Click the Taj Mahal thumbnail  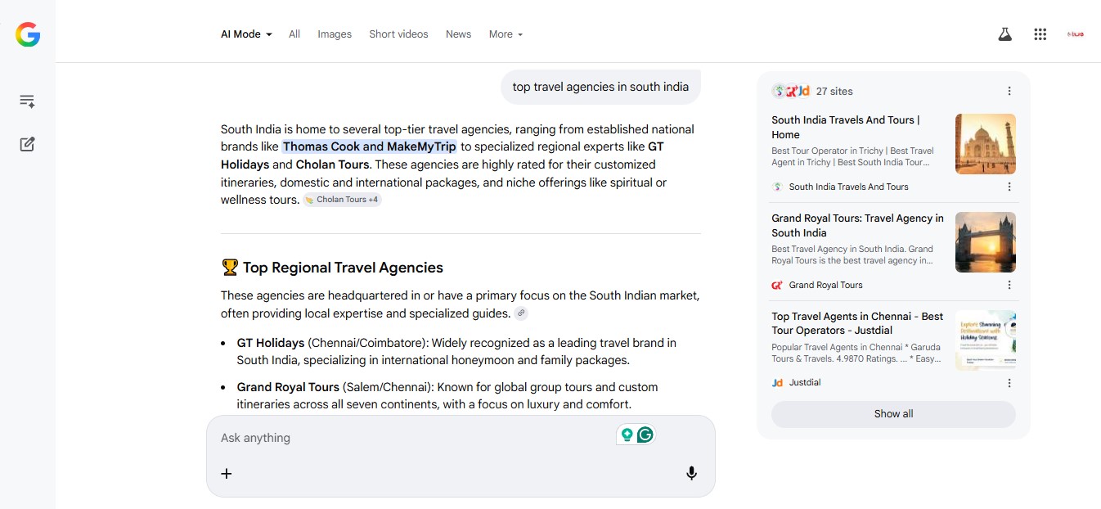tap(986, 144)
